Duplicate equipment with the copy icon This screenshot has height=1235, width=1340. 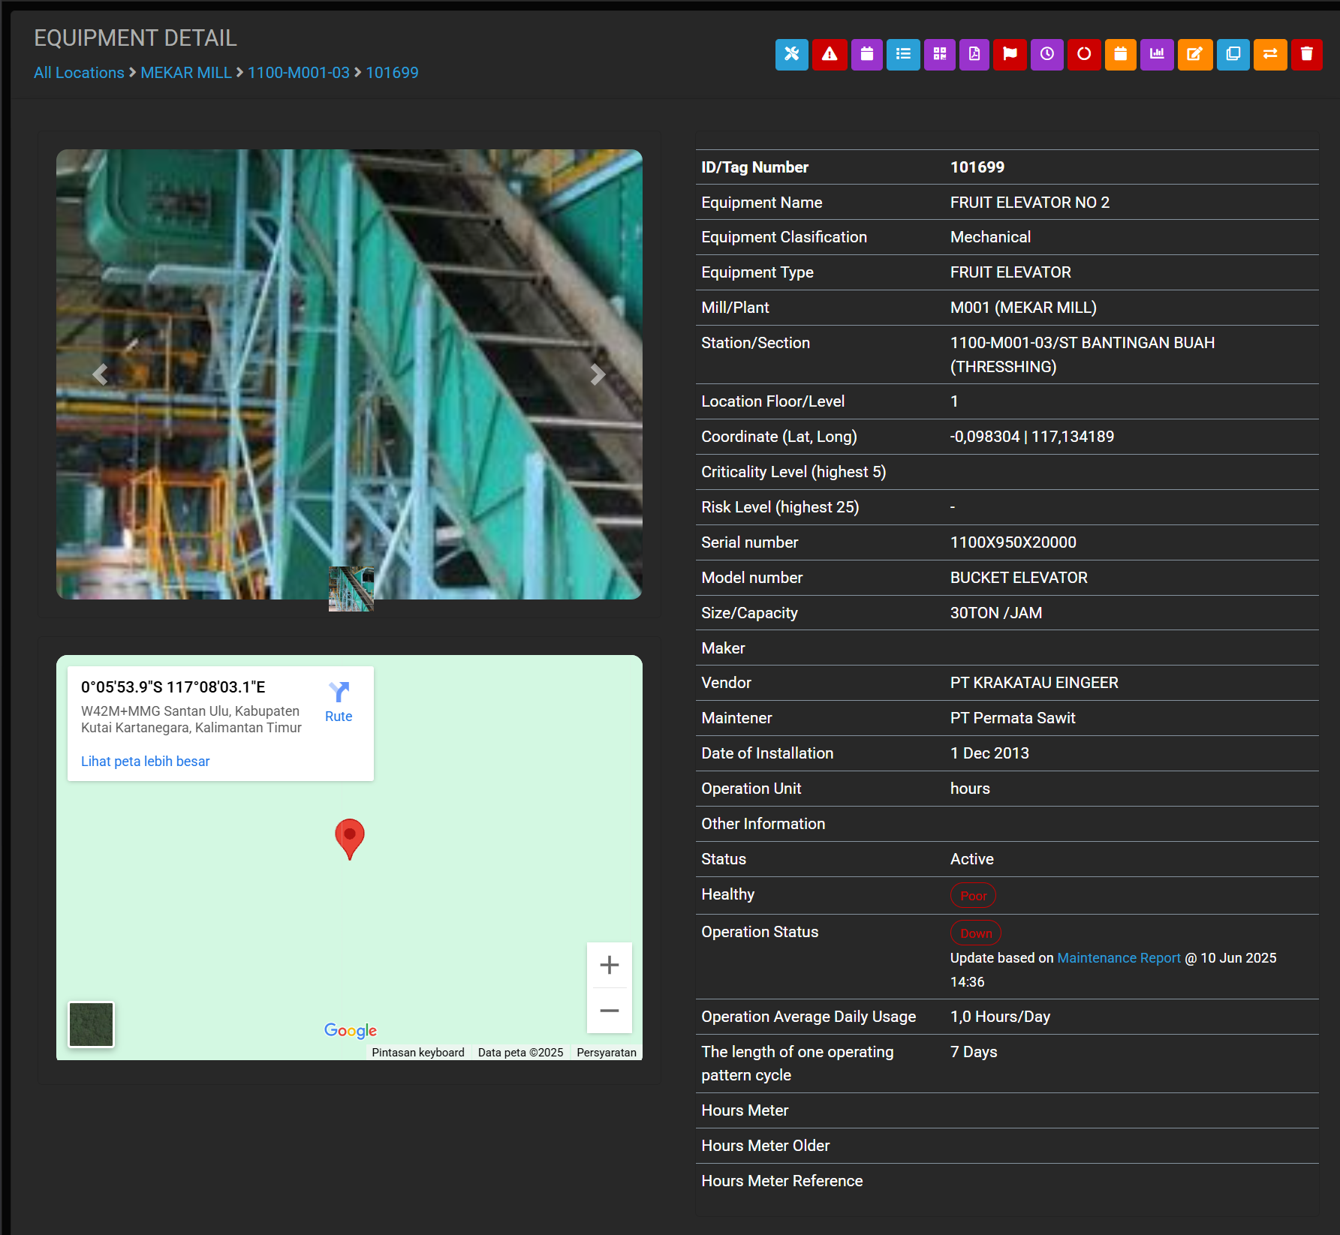[x=1233, y=54]
